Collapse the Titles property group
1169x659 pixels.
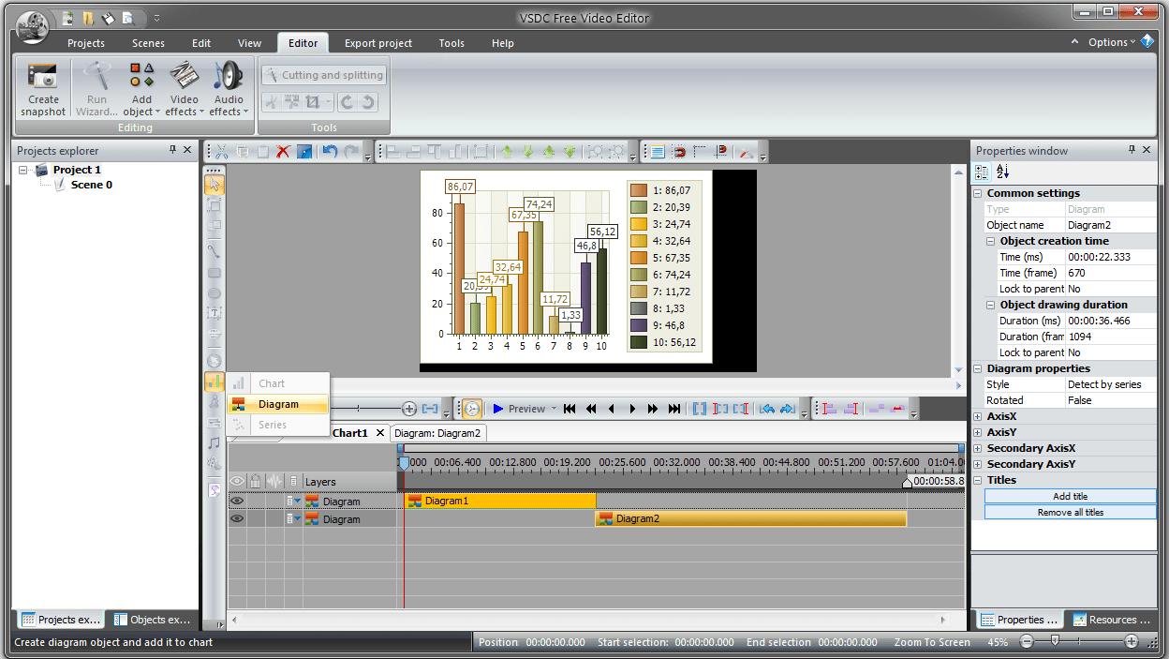978,480
